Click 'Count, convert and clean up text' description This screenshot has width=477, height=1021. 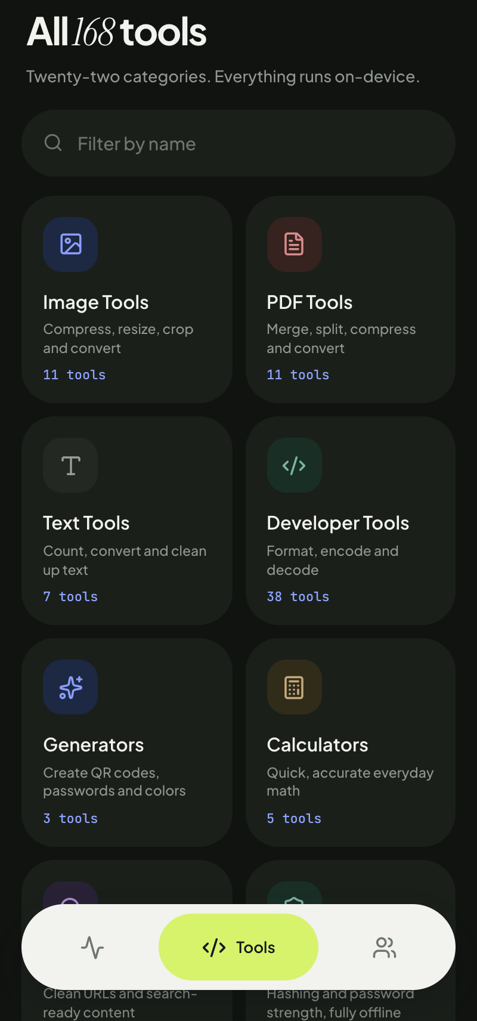[x=125, y=561]
